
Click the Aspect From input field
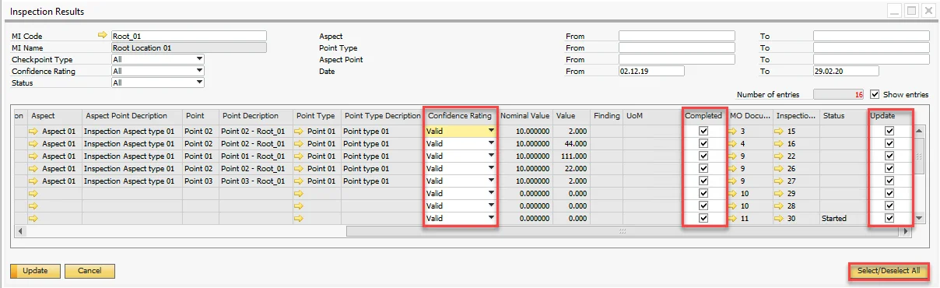click(x=676, y=36)
